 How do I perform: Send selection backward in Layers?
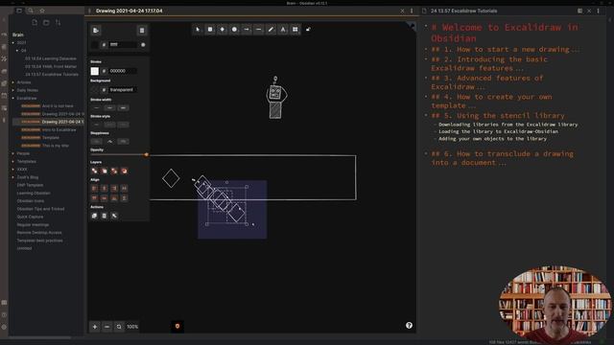pos(105,171)
